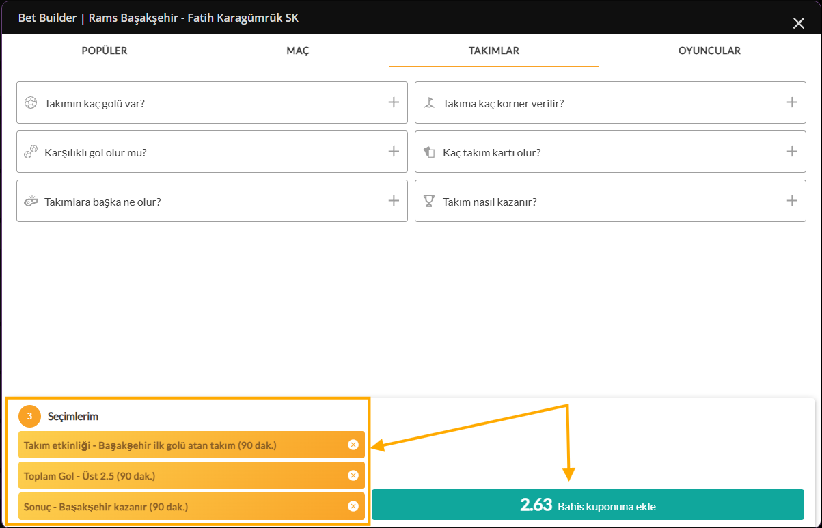Click 'Sonuç - Başakşehir kazanır (90 dak.)' text
Viewport: 822px width, 528px height.
(x=106, y=507)
